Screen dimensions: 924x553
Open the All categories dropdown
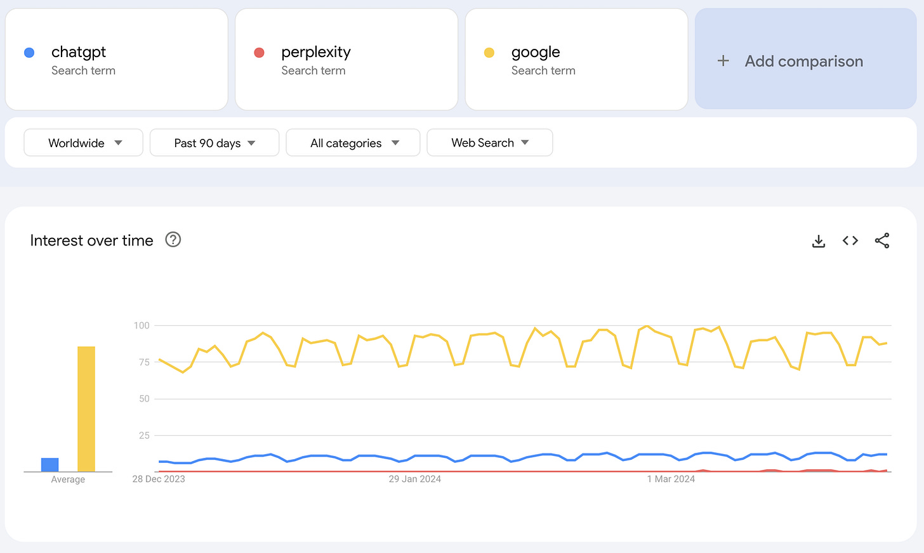point(353,143)
